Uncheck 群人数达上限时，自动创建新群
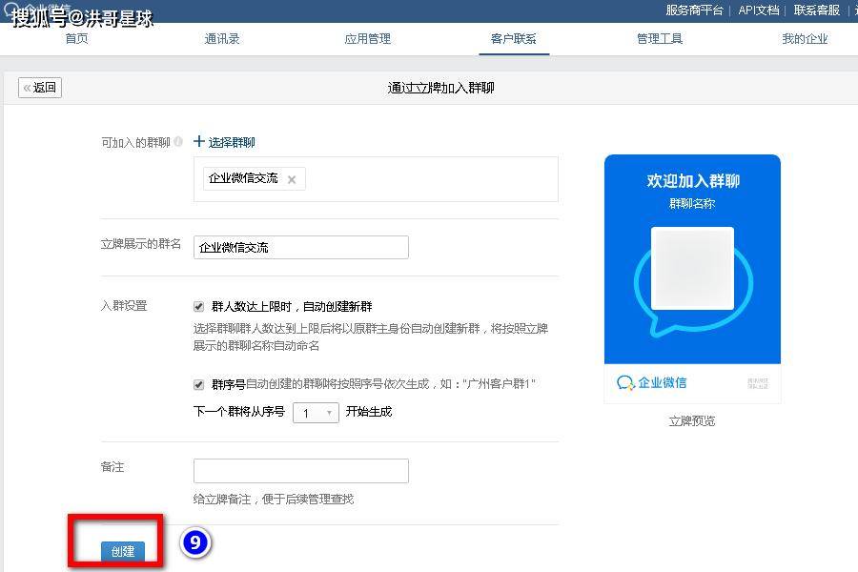The height and width of the screenshot is (572, 858). tap(198, 307)
